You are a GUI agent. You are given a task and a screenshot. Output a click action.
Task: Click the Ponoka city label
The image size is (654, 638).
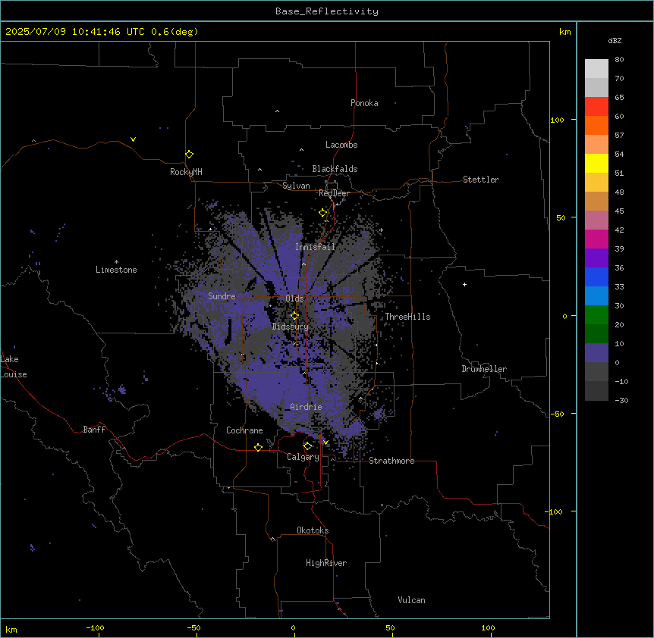364,103
